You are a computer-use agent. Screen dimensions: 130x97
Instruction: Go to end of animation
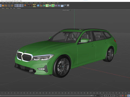pyautogui.click(x=117, y=96)
